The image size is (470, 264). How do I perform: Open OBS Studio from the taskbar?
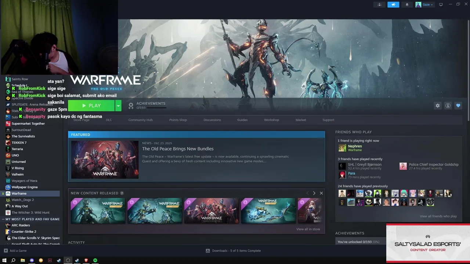[68, 260]
